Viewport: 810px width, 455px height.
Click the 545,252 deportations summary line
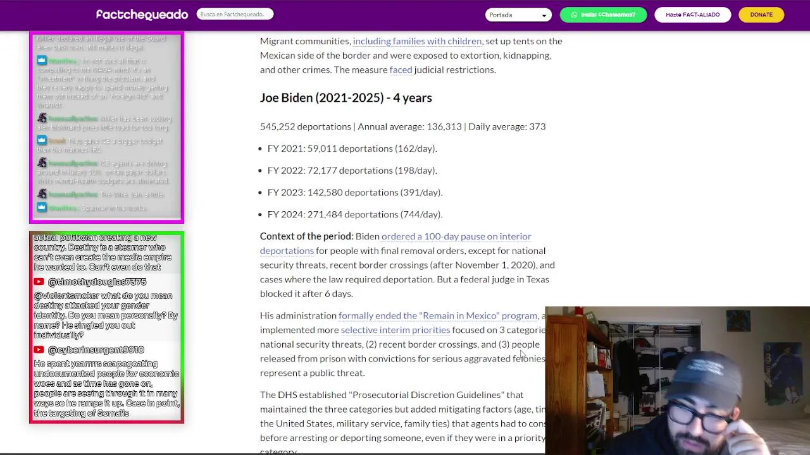[402, 126]
